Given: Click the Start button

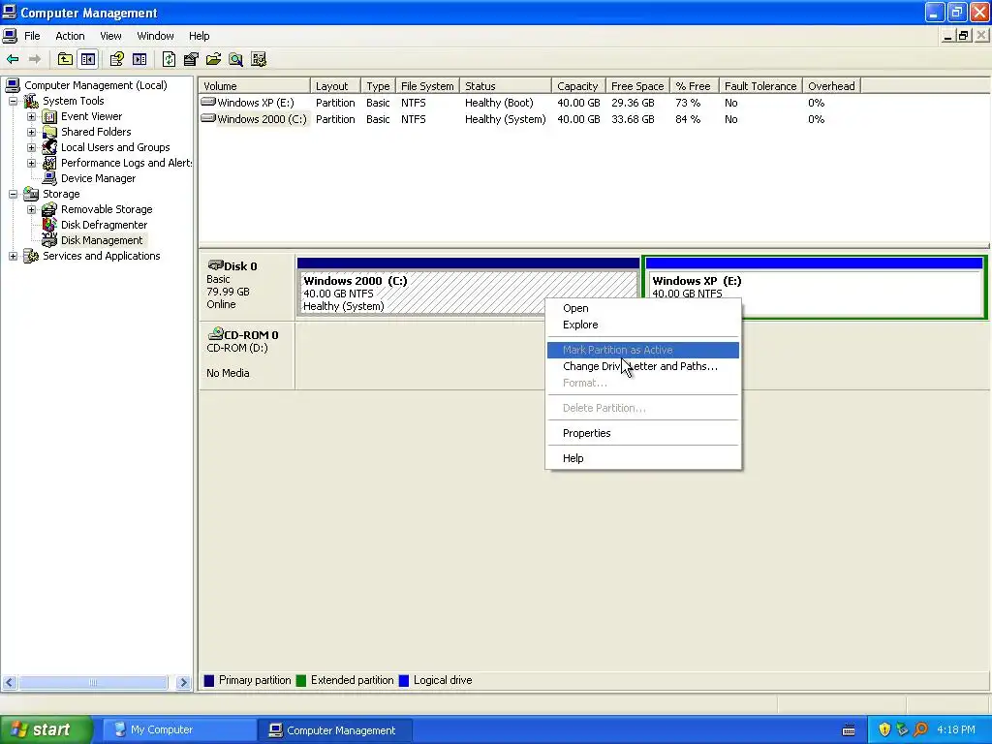Looking at the screenshot, I should (x=46, y=729).
